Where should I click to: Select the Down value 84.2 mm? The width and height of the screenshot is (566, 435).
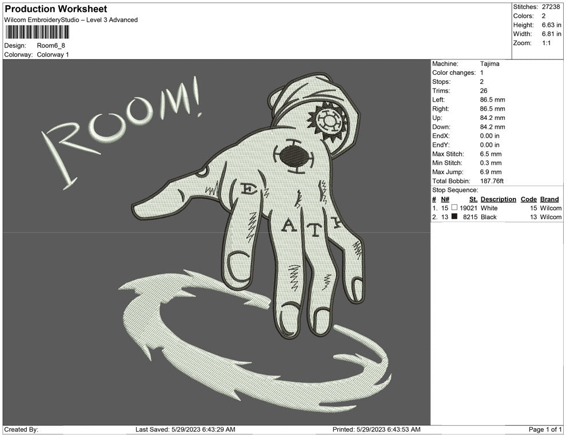(492, 127)
